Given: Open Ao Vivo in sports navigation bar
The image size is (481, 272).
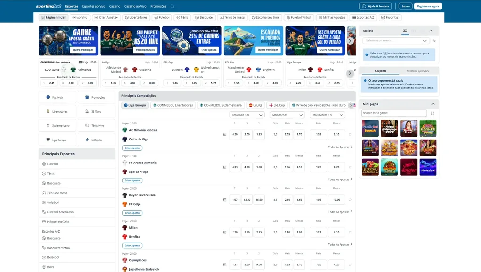Looking at the screenshot, I should point(80,17).
